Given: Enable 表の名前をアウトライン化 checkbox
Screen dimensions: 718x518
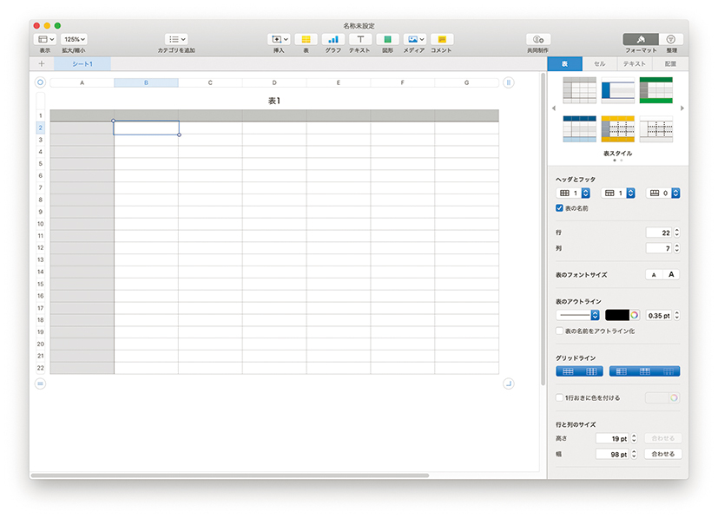Looking at the screenshot, I should tap(560, 331).
